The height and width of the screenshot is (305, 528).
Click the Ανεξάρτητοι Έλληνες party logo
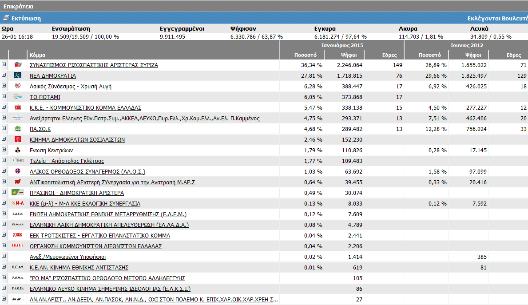(x=17, y=118)
